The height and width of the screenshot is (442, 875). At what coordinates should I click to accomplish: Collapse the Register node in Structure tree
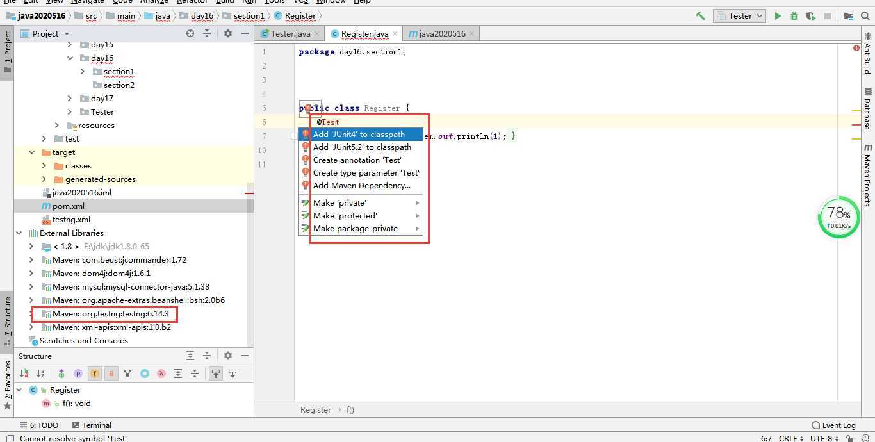tap(19, 389)
